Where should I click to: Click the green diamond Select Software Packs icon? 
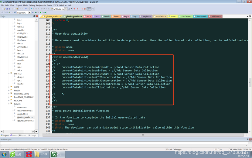[x=40, y=12]
